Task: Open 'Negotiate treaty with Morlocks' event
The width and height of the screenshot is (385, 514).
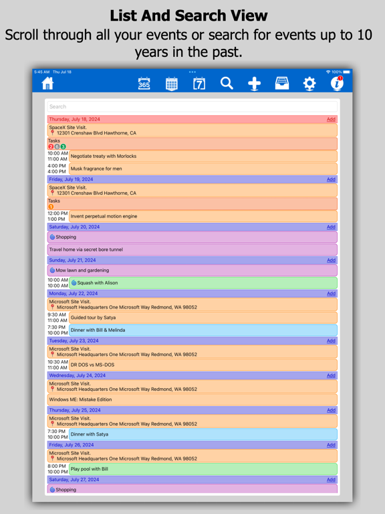Action: 203,156
